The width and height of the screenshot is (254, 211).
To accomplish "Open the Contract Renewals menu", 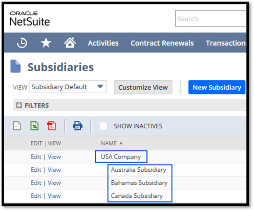I will click(162, 43).
